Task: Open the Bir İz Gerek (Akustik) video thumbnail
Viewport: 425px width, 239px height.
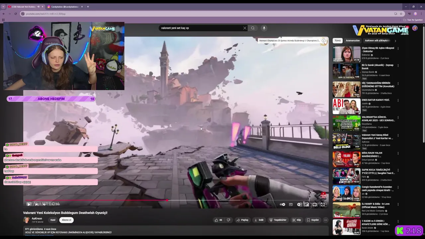Action: pos(346,72)
